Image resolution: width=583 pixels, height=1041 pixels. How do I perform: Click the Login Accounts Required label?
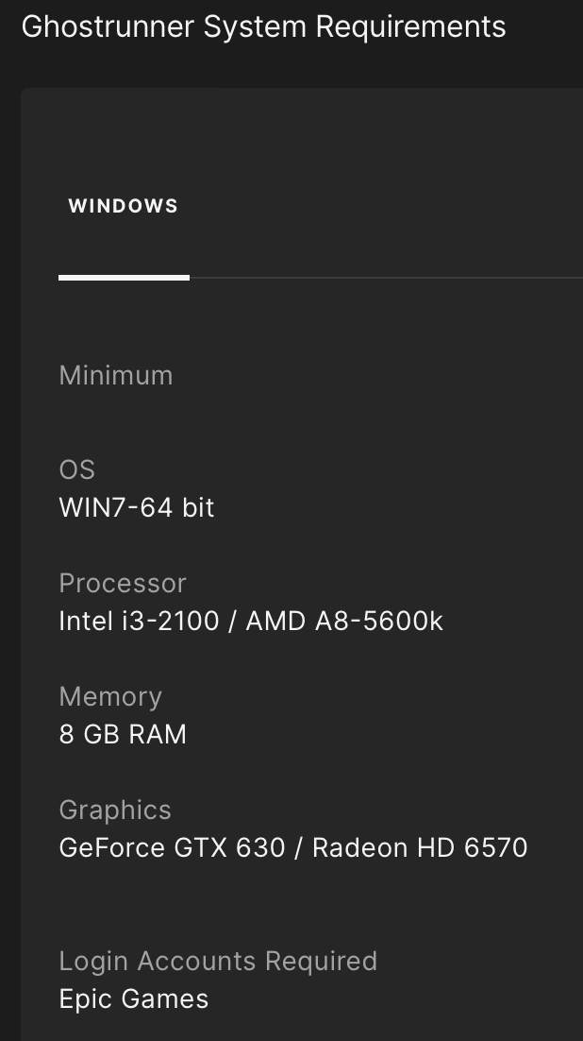(218, 961)
